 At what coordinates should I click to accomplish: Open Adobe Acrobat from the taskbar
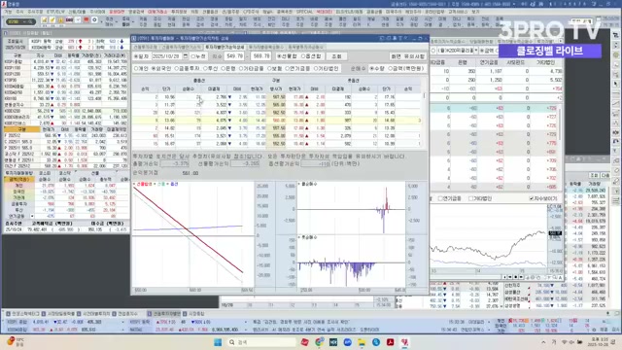pos(391,342)
